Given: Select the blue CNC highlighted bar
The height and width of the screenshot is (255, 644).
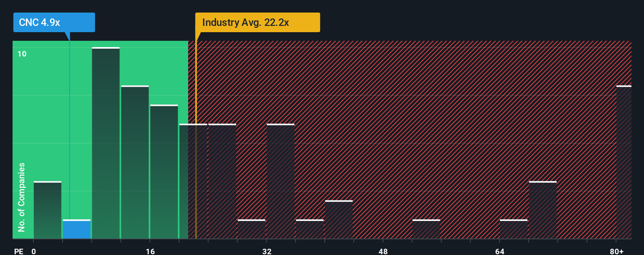Looking at the screenshot, I should 77,229.
